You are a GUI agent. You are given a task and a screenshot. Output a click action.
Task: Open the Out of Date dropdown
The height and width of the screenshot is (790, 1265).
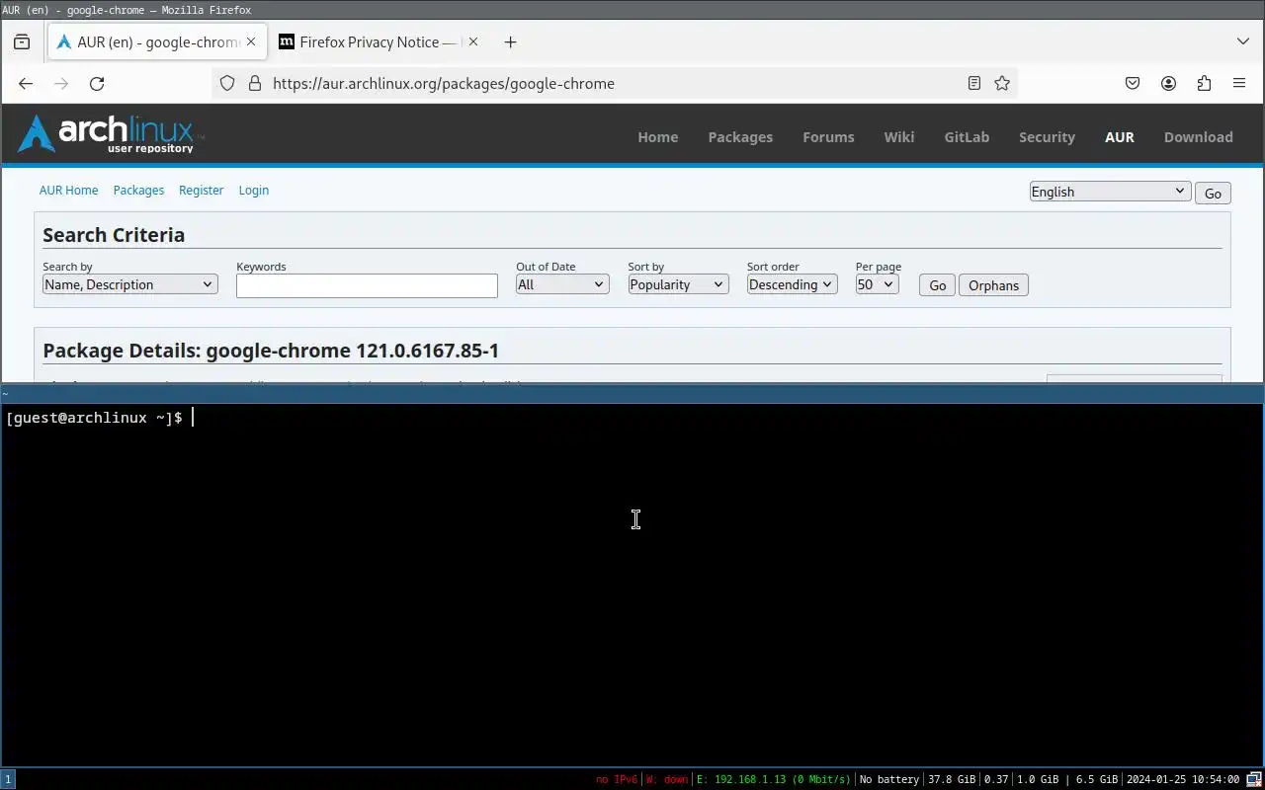click(x=561, y=284)
